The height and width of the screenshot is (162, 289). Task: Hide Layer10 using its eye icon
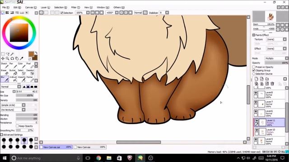click(256, 130)
